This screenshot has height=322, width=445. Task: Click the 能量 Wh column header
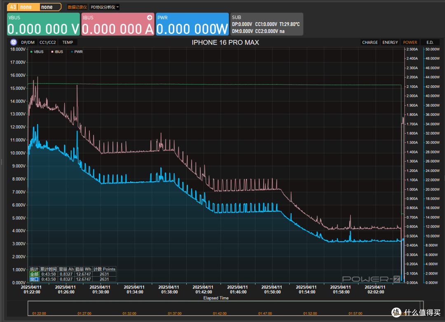(83, 269)
